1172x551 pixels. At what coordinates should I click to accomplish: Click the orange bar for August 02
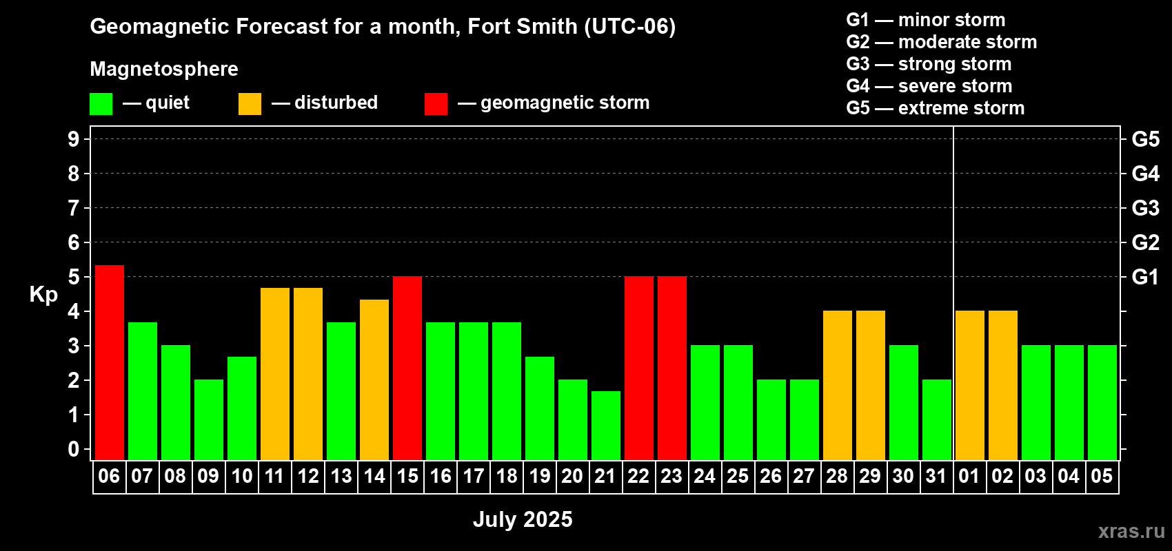(x=1003, y=385)
